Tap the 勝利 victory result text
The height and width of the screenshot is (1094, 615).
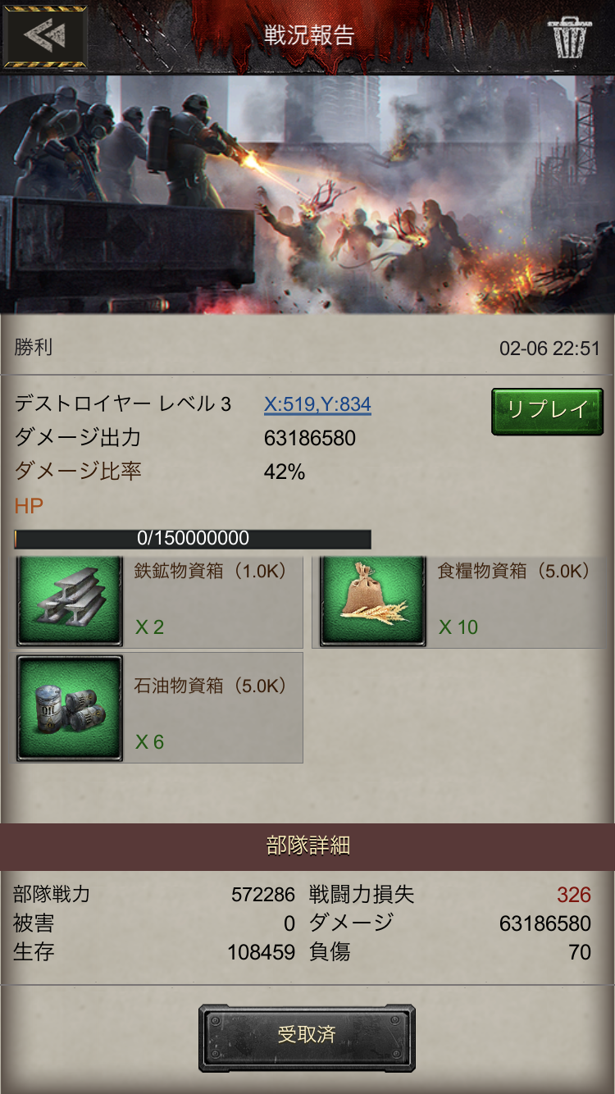[34, 348]
